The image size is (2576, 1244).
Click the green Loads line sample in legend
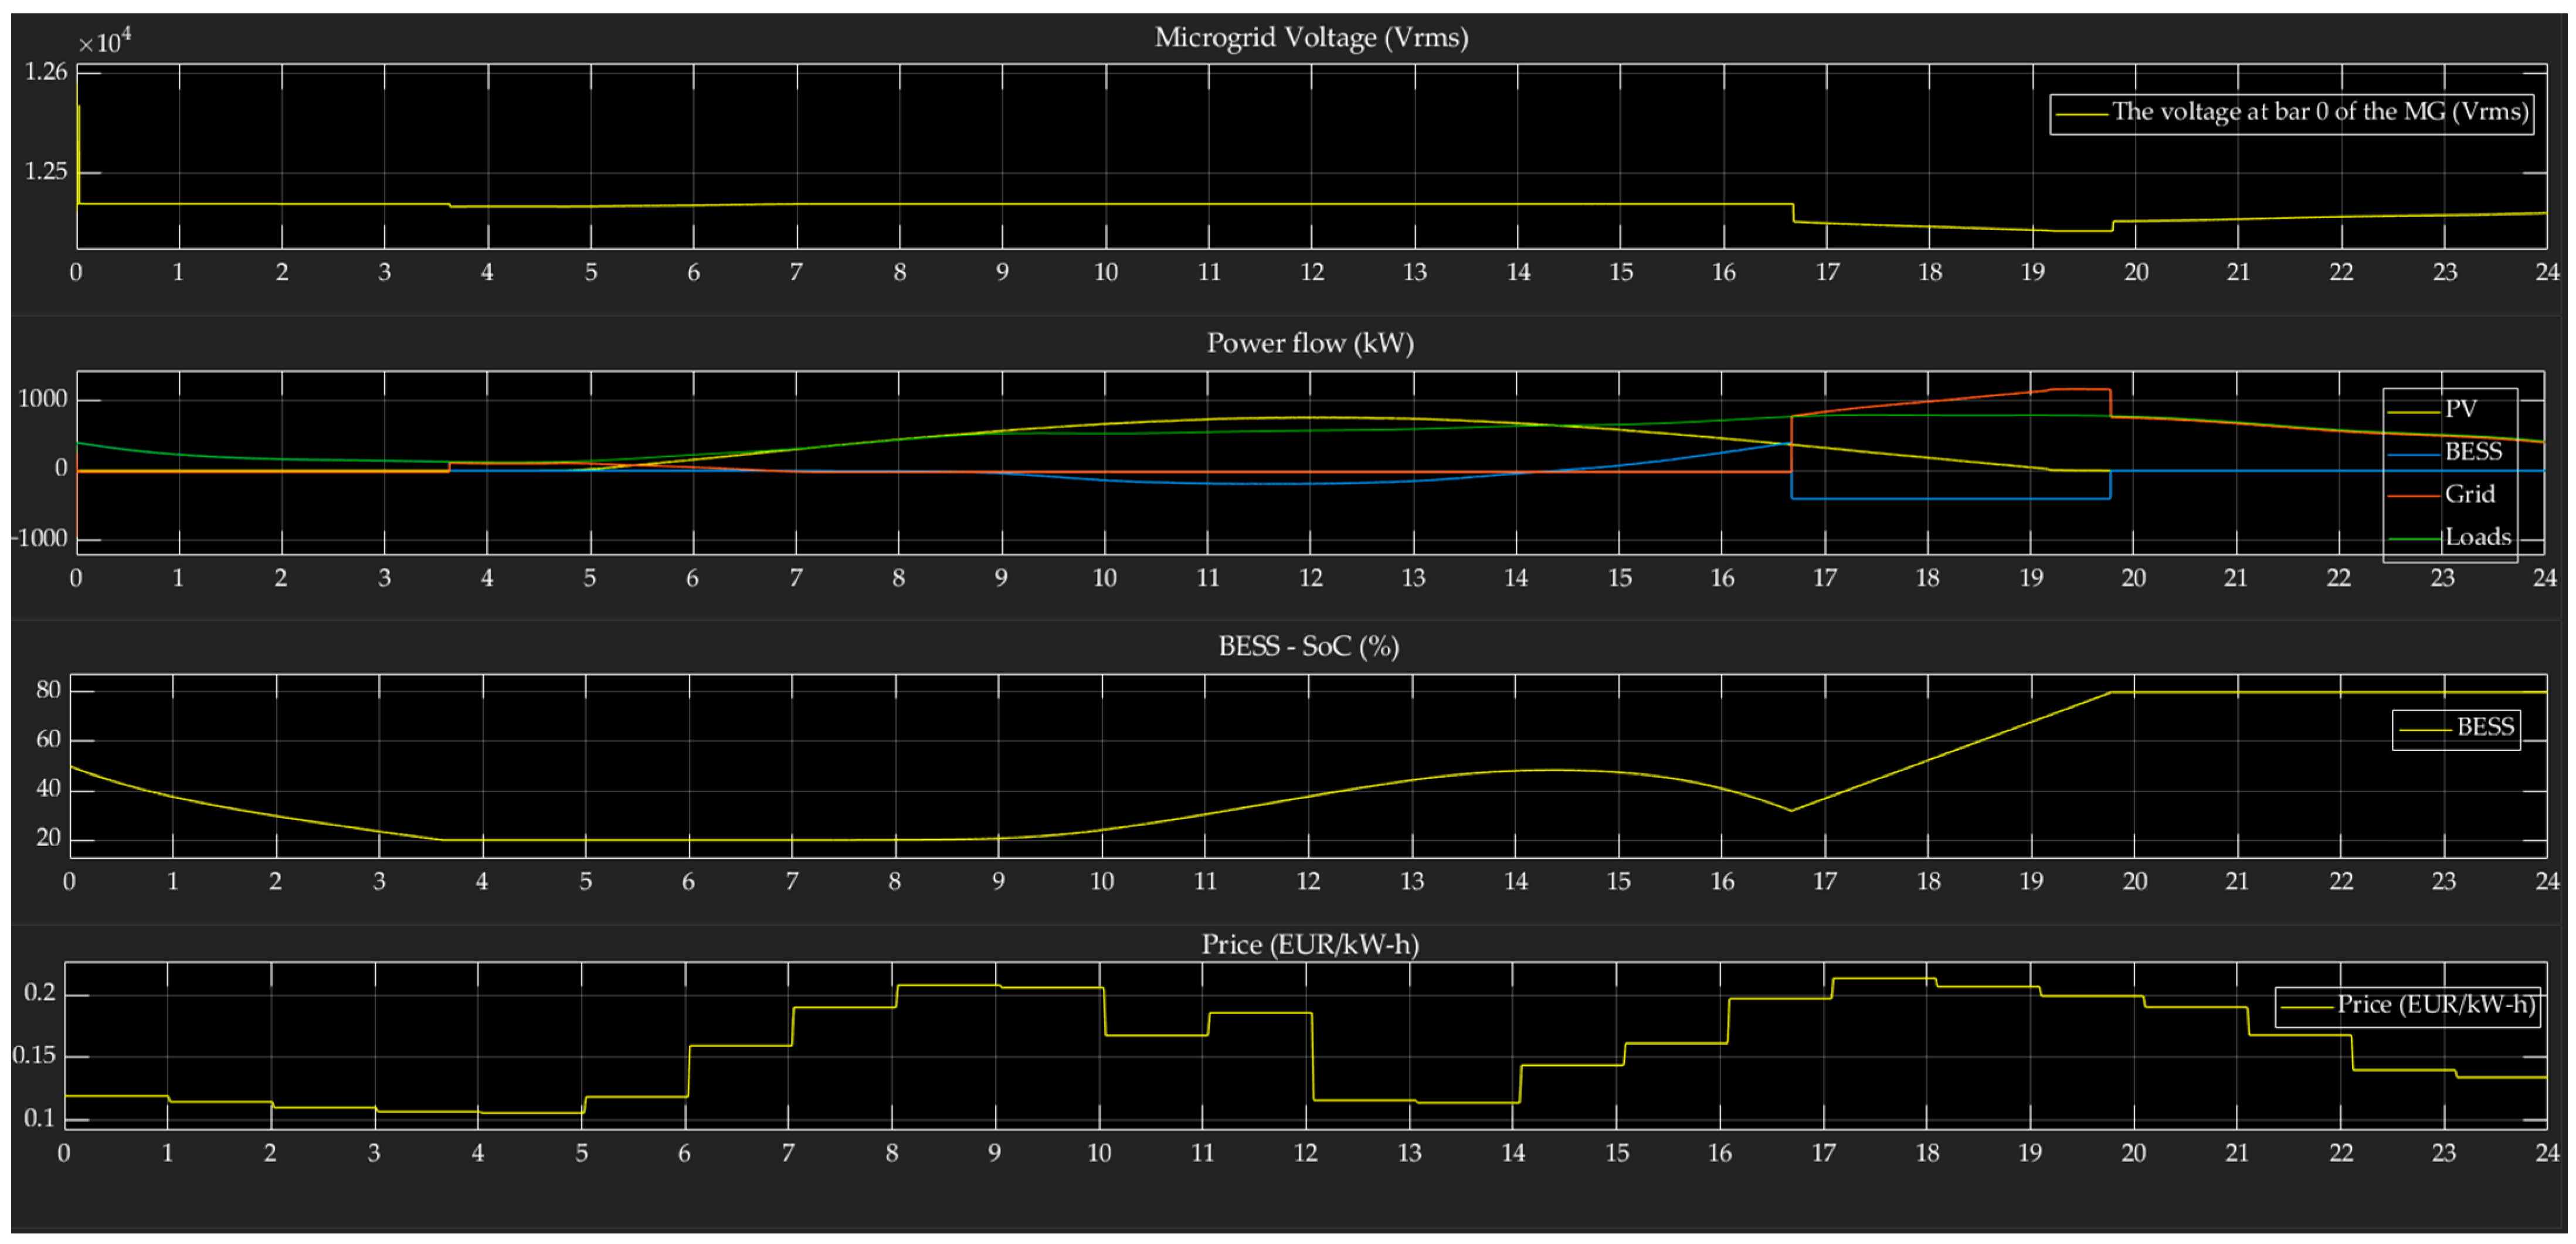point(2414,538)
